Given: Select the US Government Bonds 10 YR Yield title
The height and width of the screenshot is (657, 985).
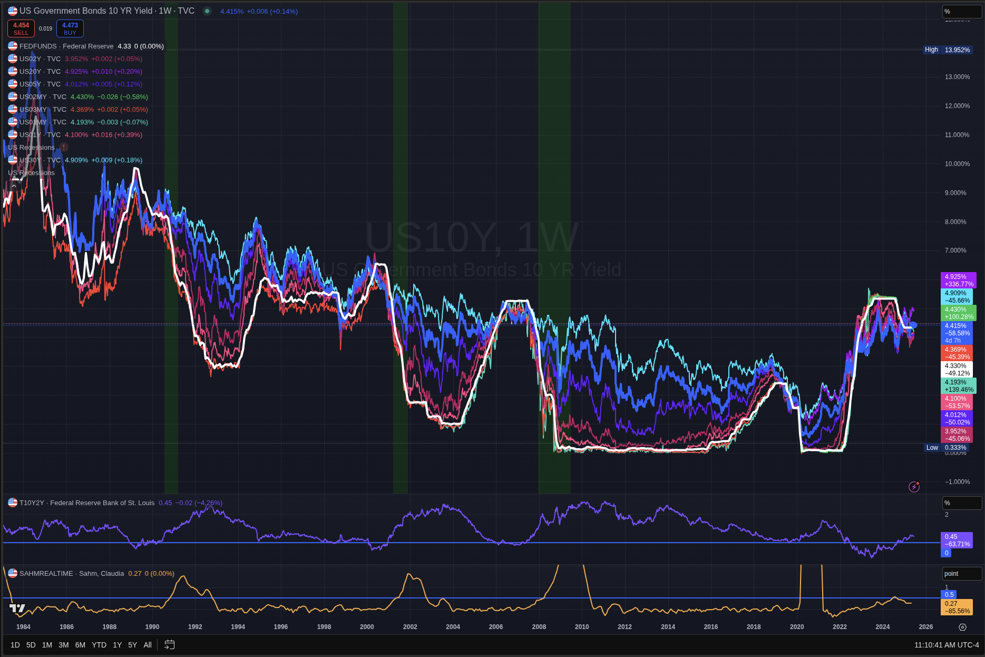Looking at the screenshot, I should coord(107,11).
